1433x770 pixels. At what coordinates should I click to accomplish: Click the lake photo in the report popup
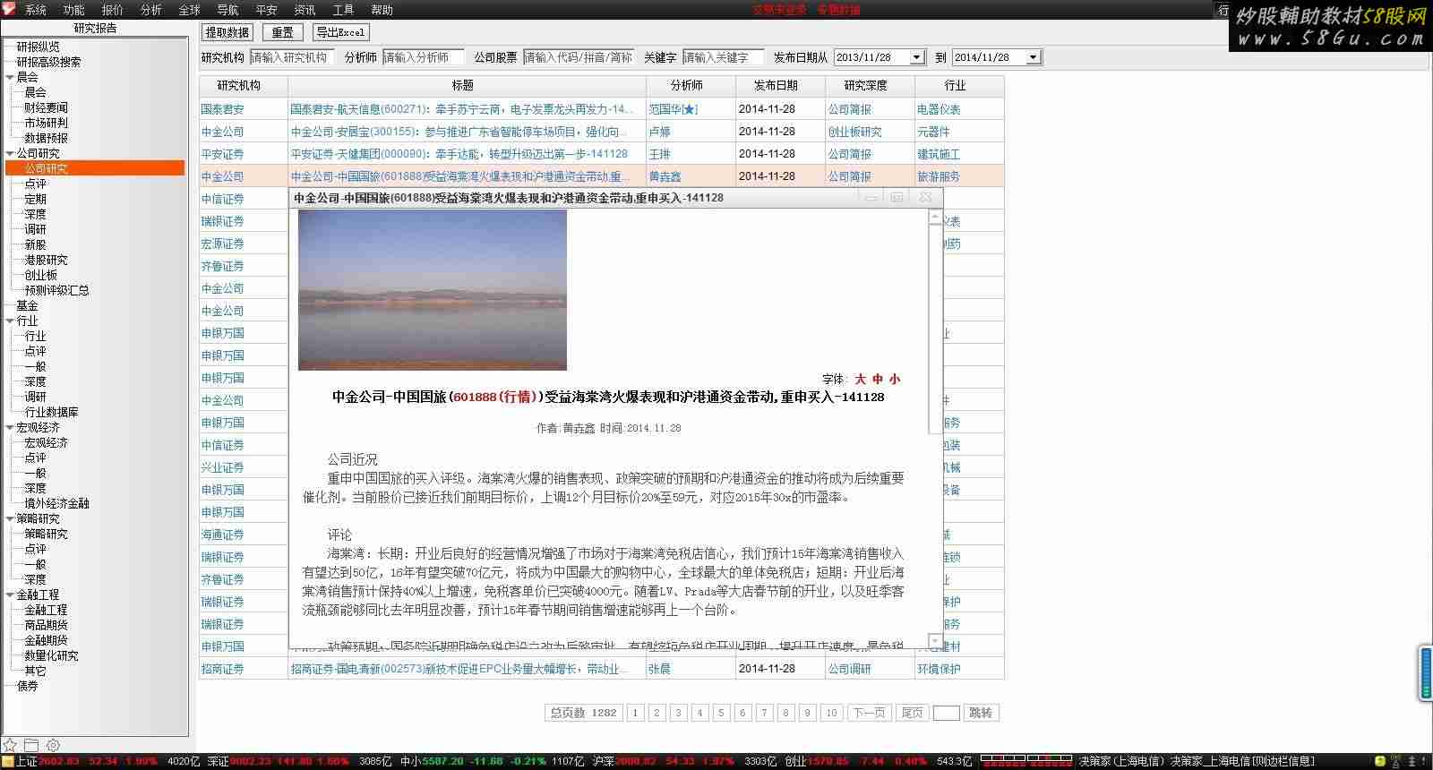433,290
